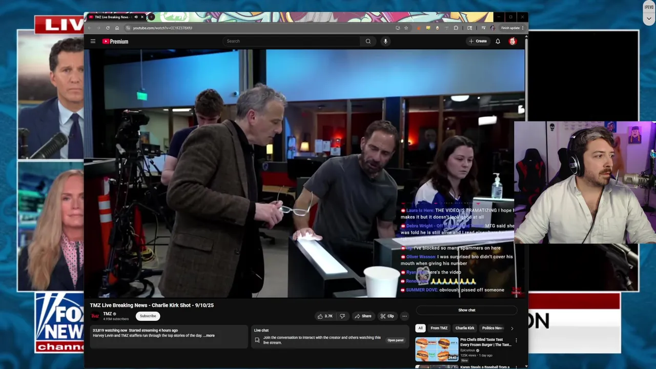Open YouTube notifications bell
Image resolution: width=656 pixels, height=369 pixels.
point(498,41)
